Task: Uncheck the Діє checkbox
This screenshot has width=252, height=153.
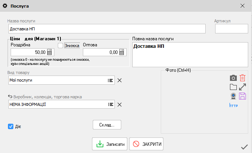Action: pos(11,126)
